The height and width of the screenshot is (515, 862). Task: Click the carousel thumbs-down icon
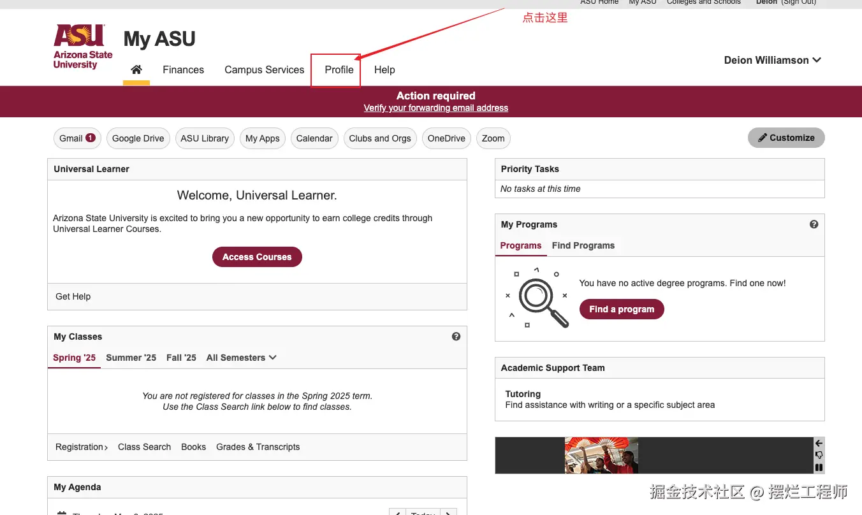(819, 455)
